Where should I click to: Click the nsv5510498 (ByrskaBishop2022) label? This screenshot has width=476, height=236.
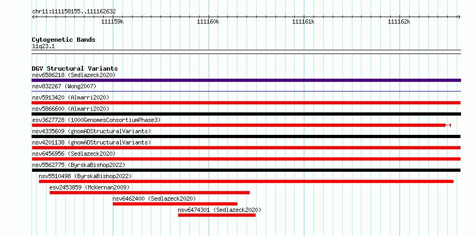point(85,176)
